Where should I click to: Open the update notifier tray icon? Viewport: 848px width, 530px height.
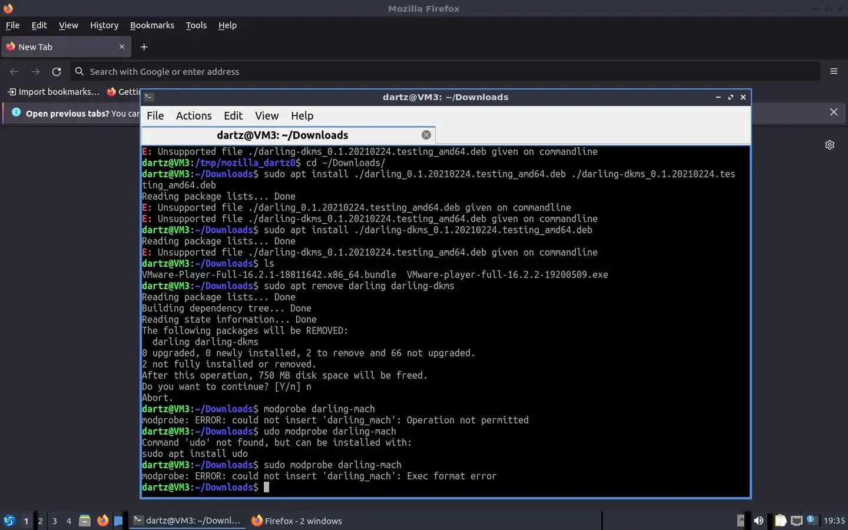812,520
